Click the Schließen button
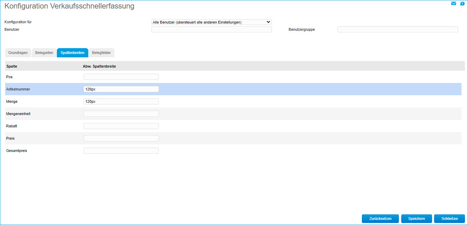Image resolution: width=468 pixels, height=225 pixels. pyautogui.click(x=449, y=219)
